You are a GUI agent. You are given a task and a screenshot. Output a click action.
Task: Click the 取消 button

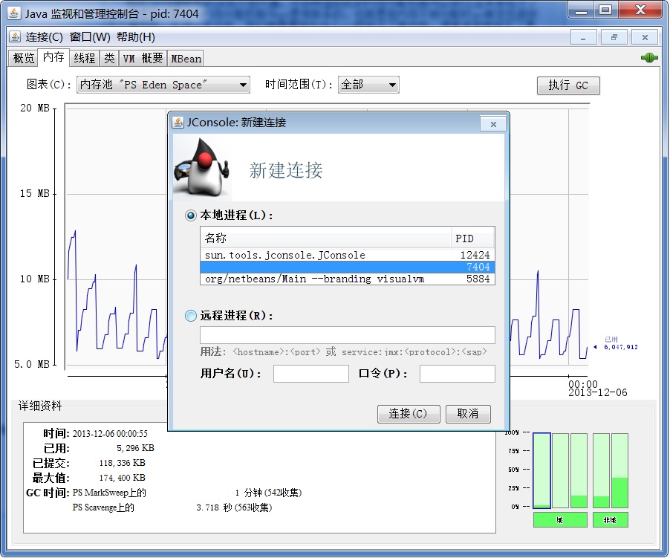pyautogui.click(x=468, y=414)
